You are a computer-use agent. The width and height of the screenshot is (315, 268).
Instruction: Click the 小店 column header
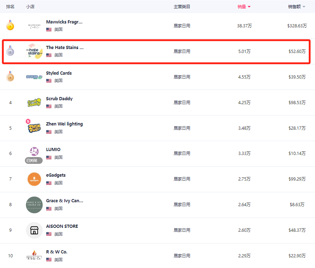point(30,7)
